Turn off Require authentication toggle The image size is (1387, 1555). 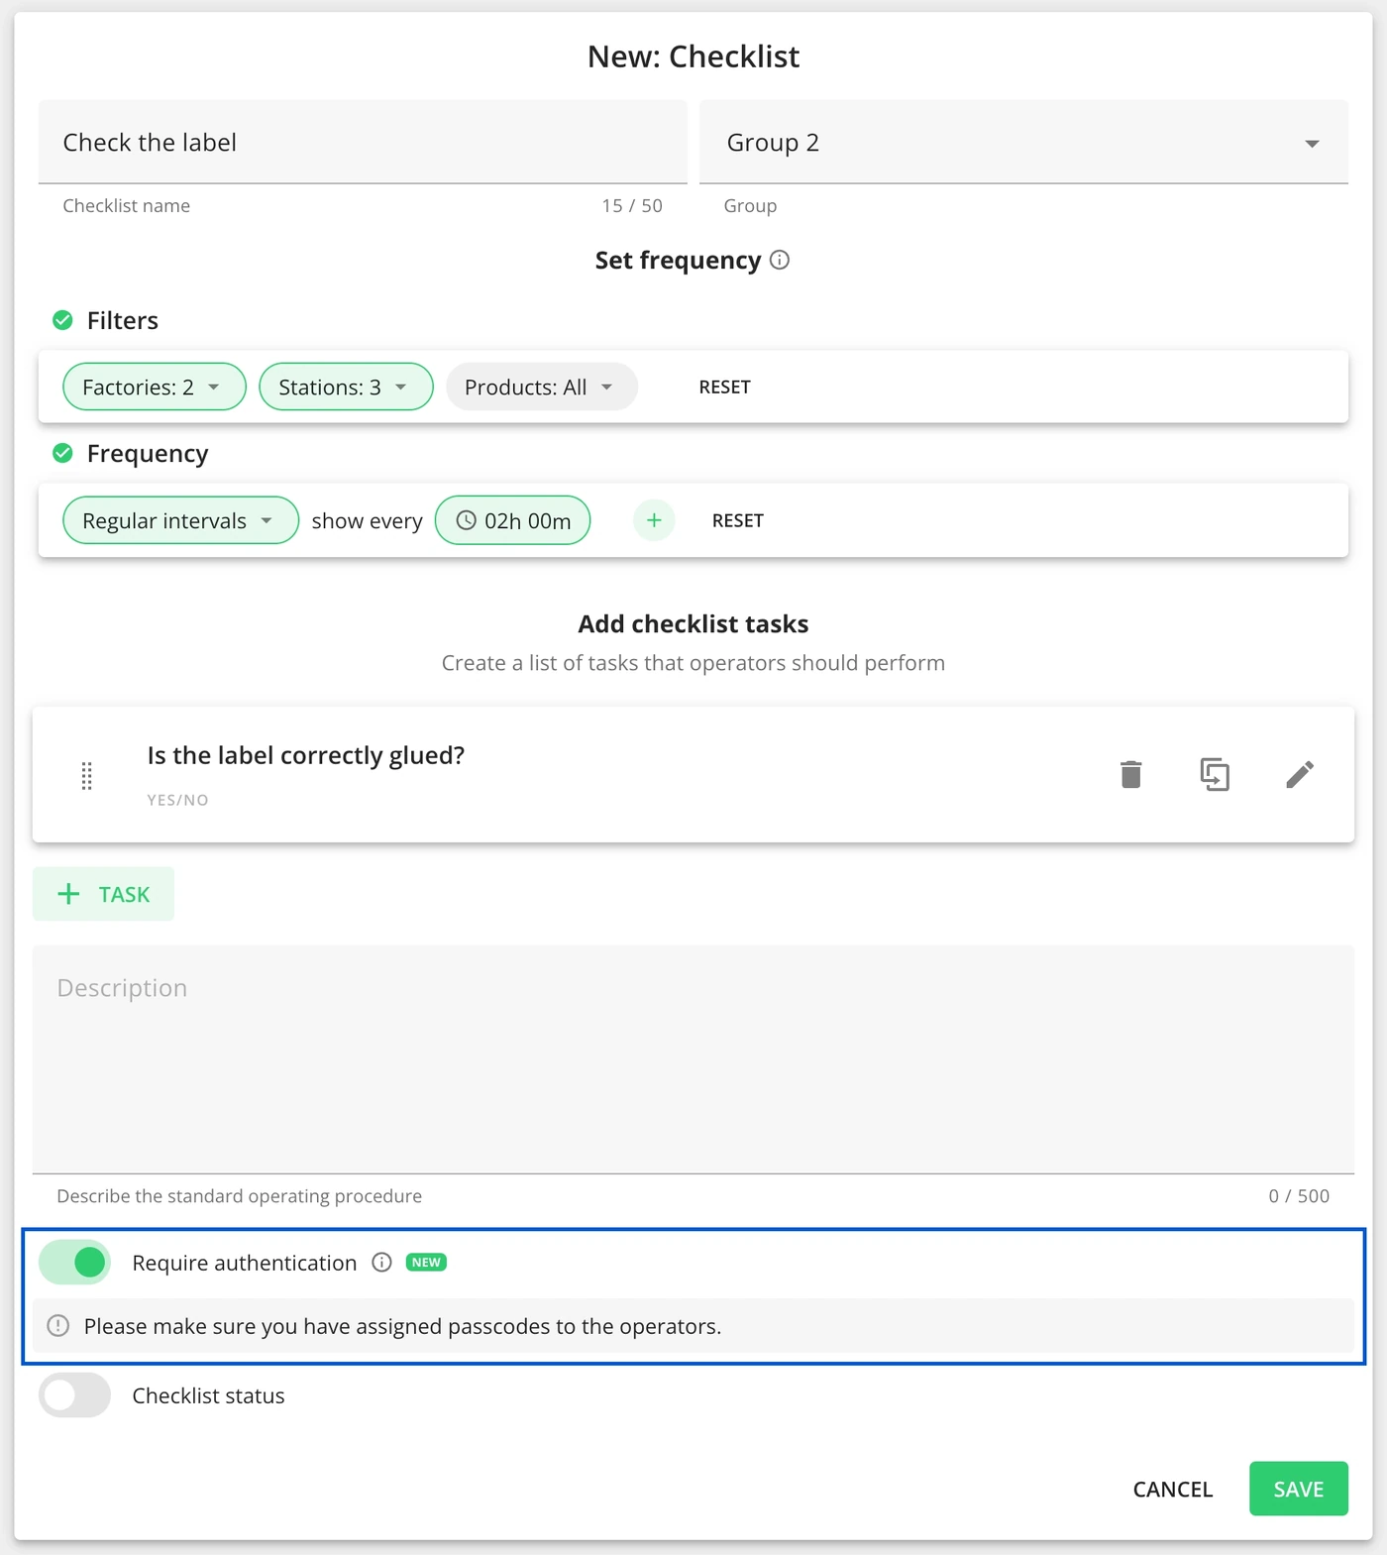click(74, 1262)
